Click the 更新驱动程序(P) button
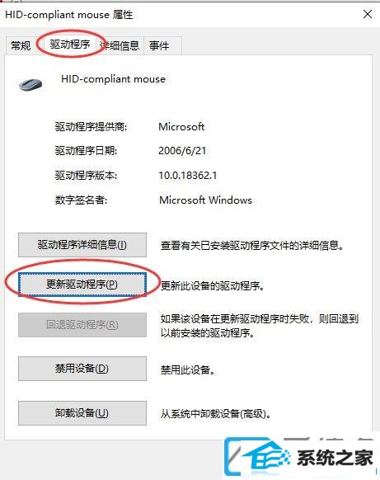This screenshot has width=380, height=480. 82,285
